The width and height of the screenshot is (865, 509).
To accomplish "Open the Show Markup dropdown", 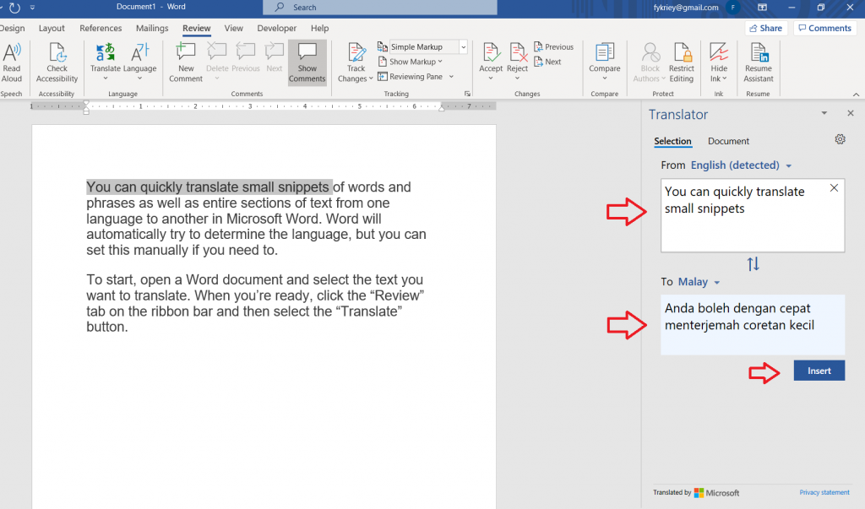I will pyautogui.click(x=415, y=62).
